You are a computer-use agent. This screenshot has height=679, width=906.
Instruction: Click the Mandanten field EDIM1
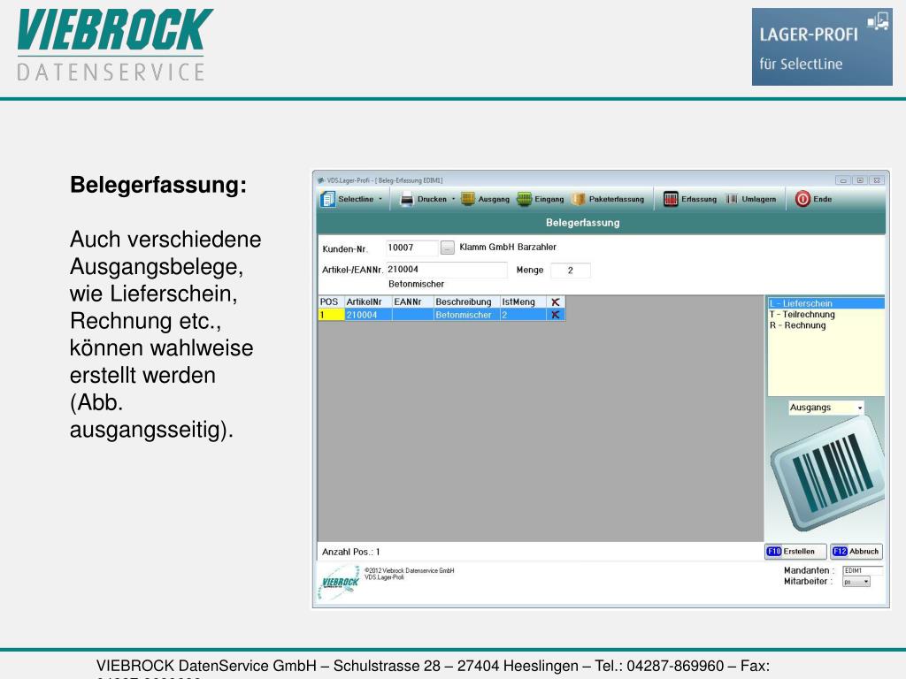[863, 570]
